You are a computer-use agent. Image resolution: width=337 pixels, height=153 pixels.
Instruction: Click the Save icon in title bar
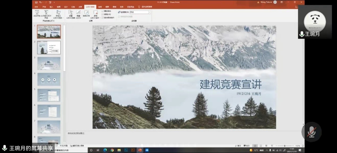[36, 2]
